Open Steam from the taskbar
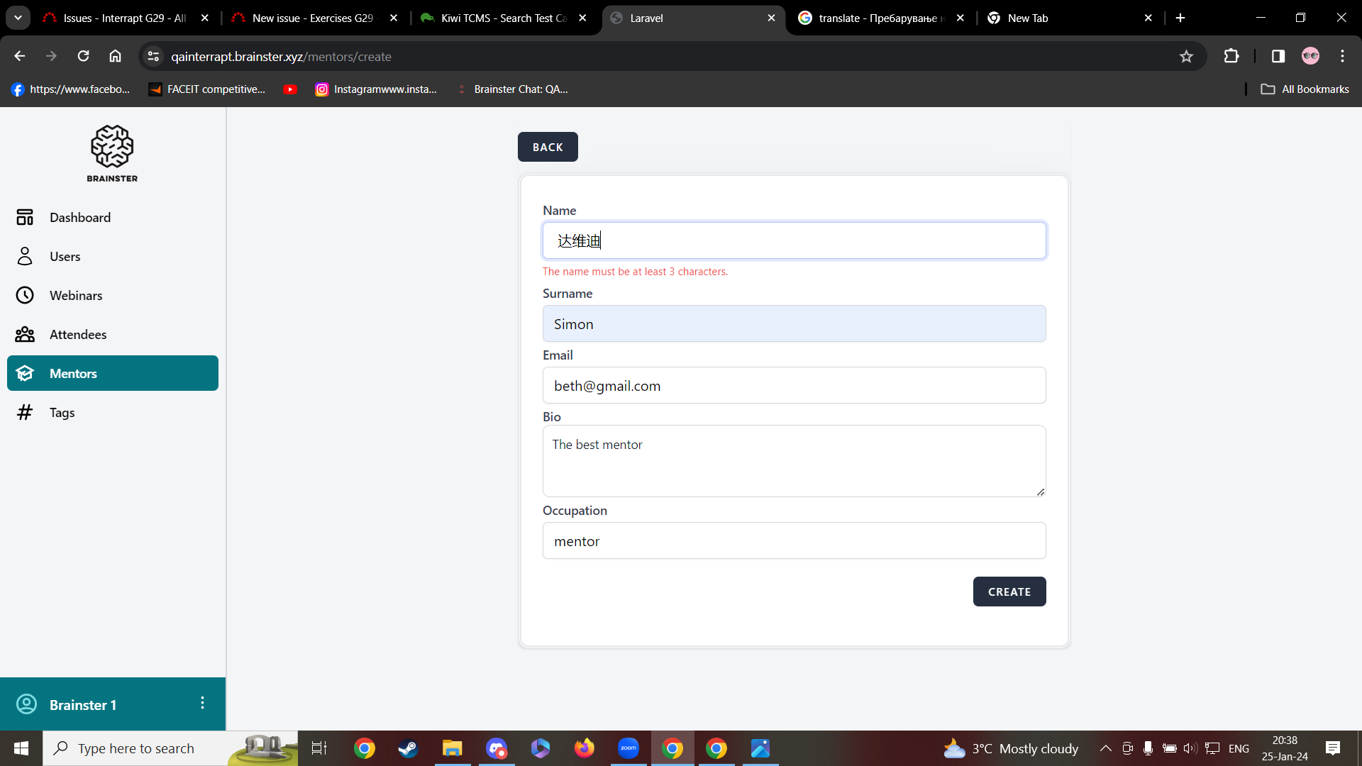1362x766 pixels. [408, 748]
